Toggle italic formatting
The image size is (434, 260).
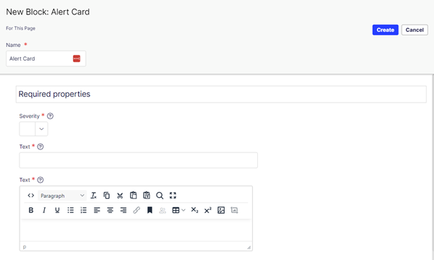point(44,210)
